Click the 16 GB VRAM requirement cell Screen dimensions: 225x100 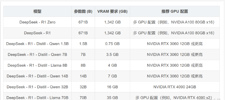(x=112, y=87)
